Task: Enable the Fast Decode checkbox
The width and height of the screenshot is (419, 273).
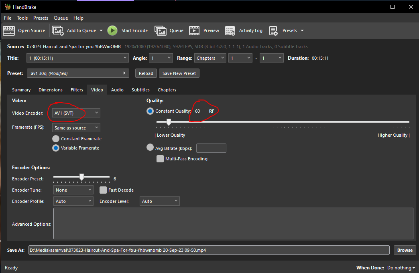Action: click(103, 190)
